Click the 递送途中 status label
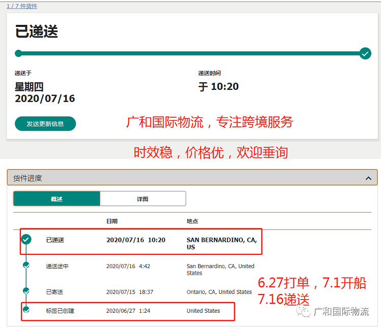This screenshot has width=381, height=328. pos(57,266)
